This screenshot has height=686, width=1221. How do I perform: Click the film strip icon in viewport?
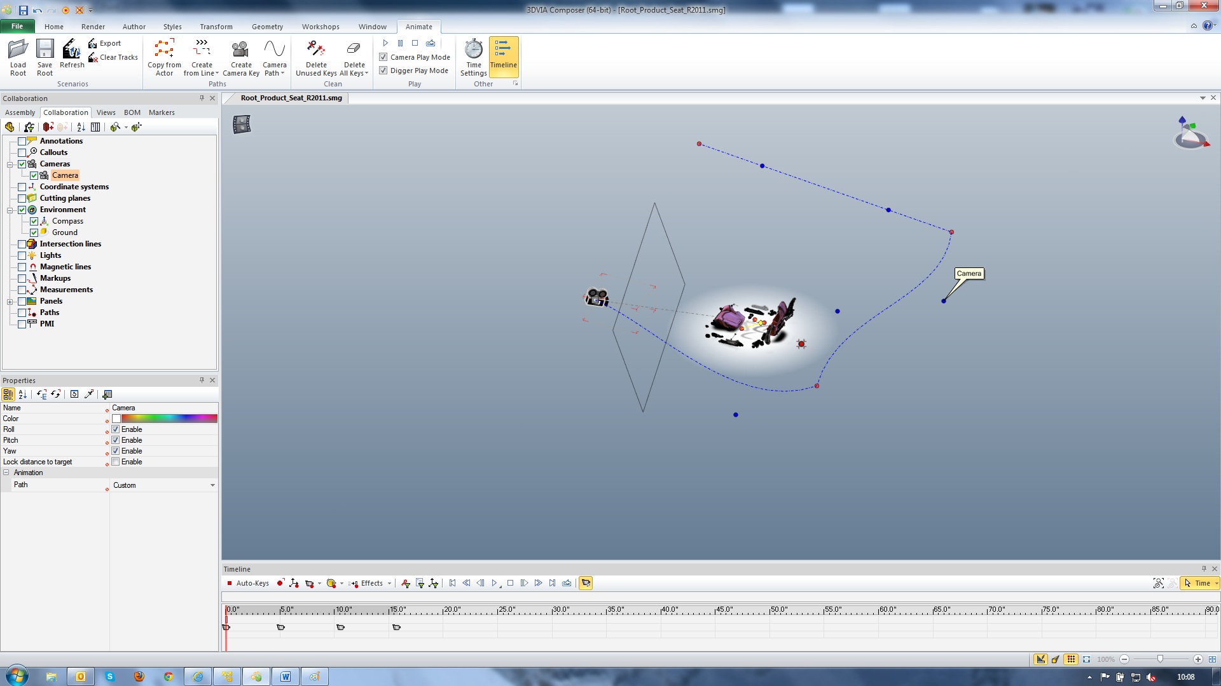[x=242, y=124]
